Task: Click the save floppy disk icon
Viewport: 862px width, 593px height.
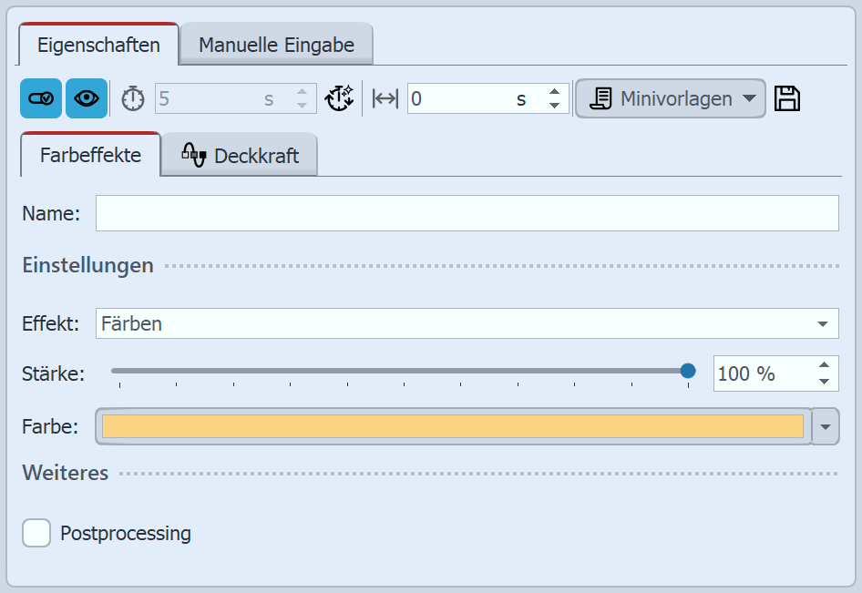Action: pos(787,98)
